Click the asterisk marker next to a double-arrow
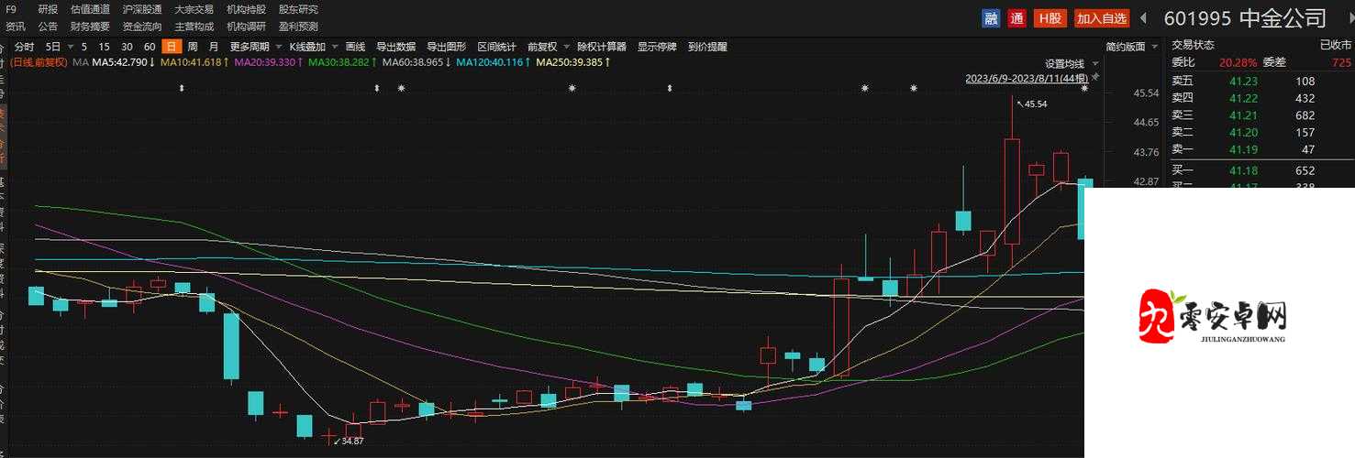 (401, 88)
